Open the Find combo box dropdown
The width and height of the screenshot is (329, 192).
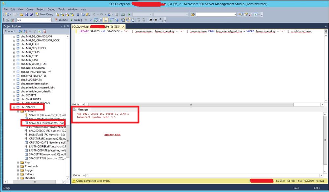pyautogui.click(x=235, y=14)
